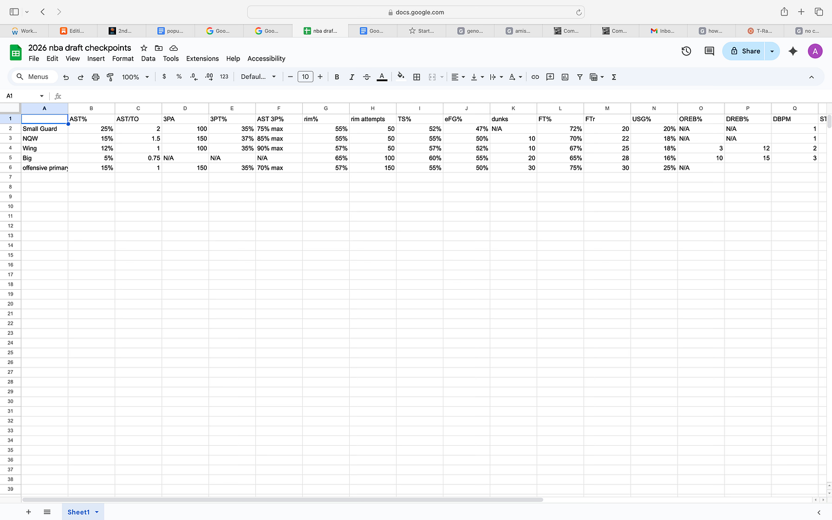Viewport: 832px width, 520px height.
Task: Open the all sheets list icon
Action: (47, 512)
